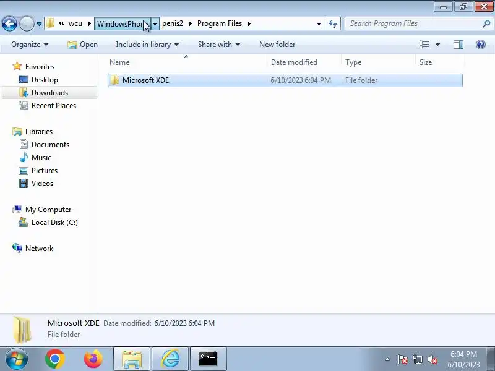
Task: Open the Music library
Action: point(41,157)
